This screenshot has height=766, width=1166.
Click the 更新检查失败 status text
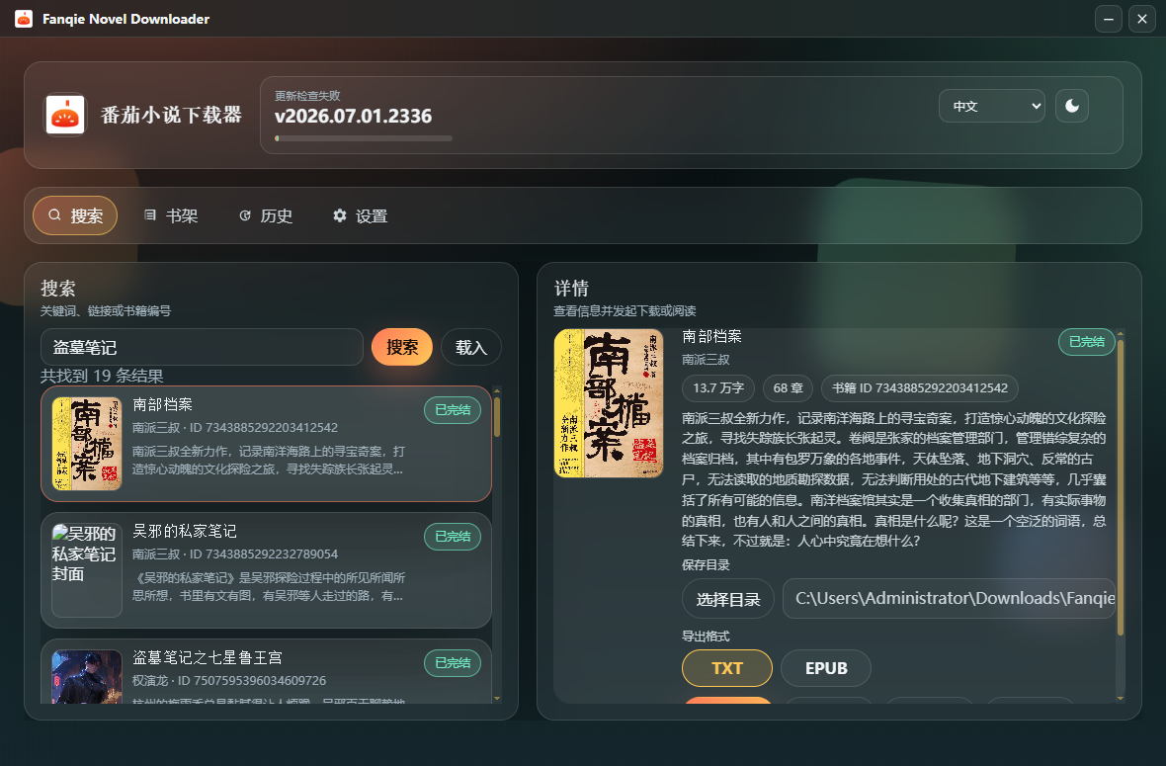pos(307,96)
